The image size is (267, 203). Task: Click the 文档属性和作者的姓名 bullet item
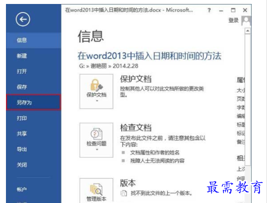pos(155,152)
